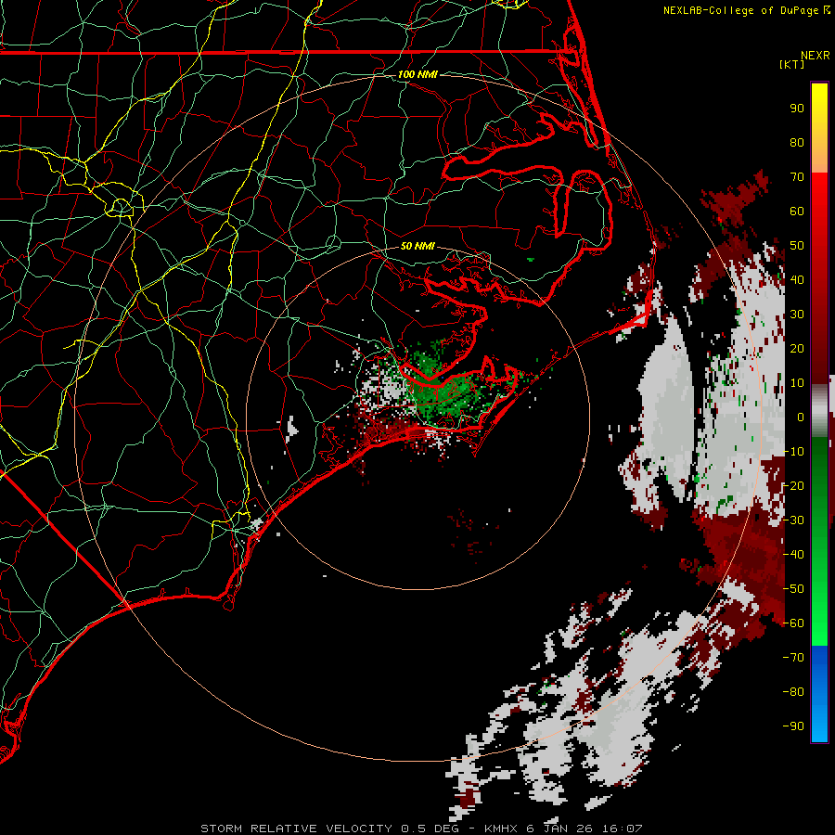The width and height of the screenshot is (835, 835).
Task: Click the '70' value on the velocity scale
Action: 797,177
